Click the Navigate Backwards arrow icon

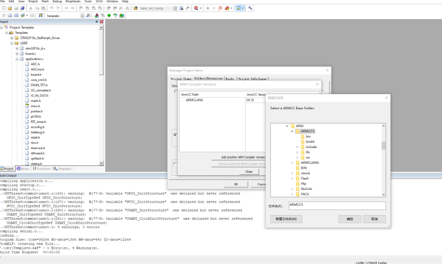[x=66, y=8]
